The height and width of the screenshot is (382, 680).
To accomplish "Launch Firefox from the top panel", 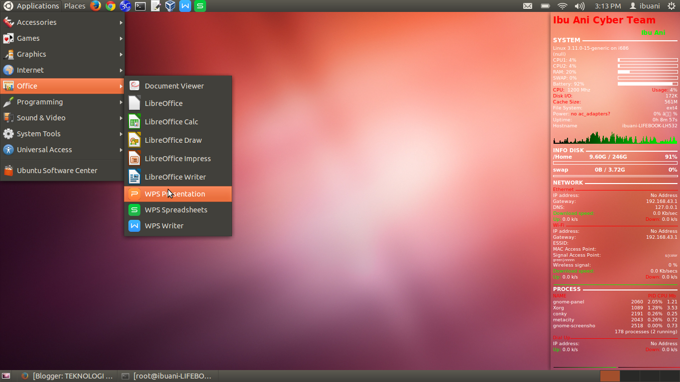I will pos(96,6).
